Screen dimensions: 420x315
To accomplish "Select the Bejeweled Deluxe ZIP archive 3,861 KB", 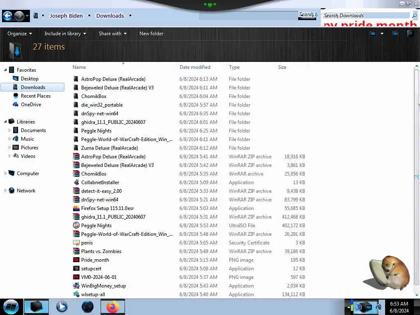I will (117, 165).
